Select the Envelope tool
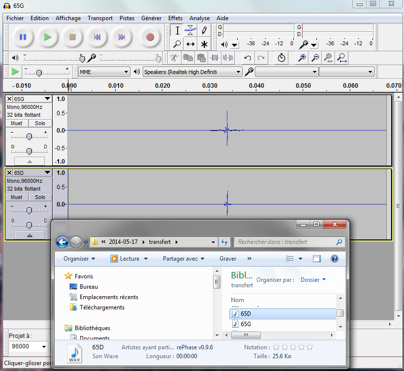 pyautogui.click(x=190, y=31)
